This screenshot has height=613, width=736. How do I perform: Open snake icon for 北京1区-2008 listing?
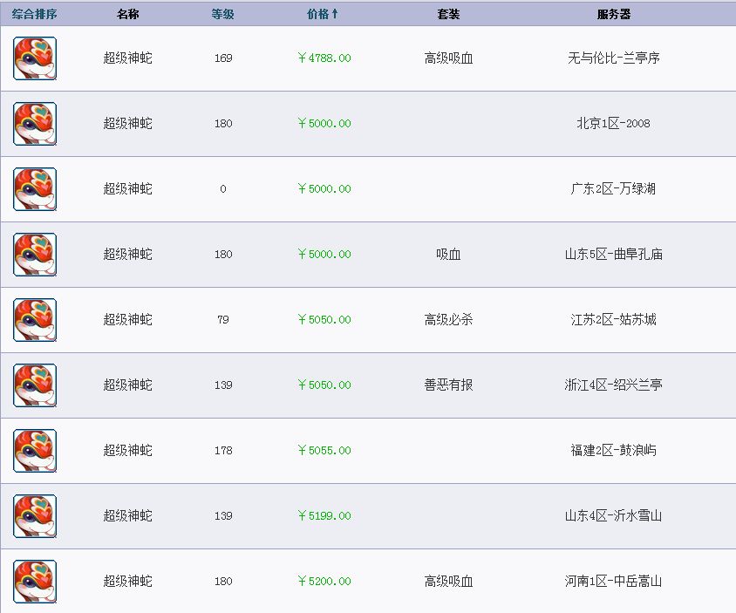35,124
